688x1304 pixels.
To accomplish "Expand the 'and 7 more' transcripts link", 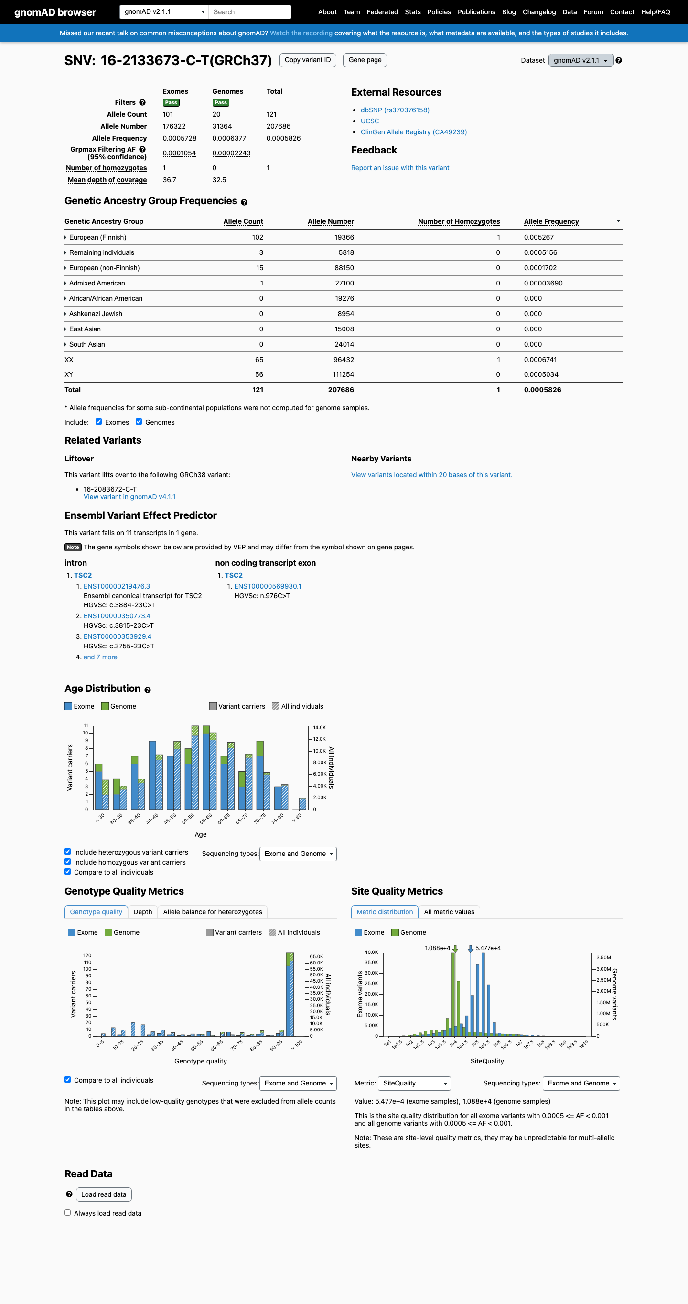I will pyautogui.click(x=100, y=657).
